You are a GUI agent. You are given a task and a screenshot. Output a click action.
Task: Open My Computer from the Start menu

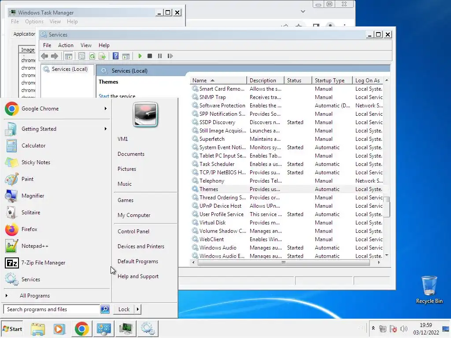134,215
